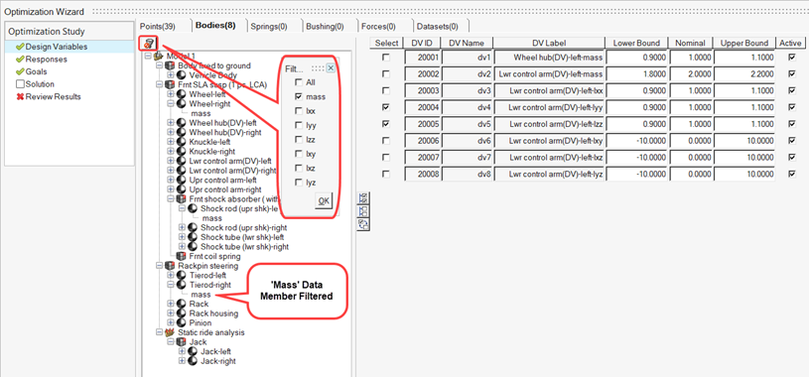Disable Active checkbox for dv8
The height and width of the screenshot is (377, 809).
tap(791, 175)
